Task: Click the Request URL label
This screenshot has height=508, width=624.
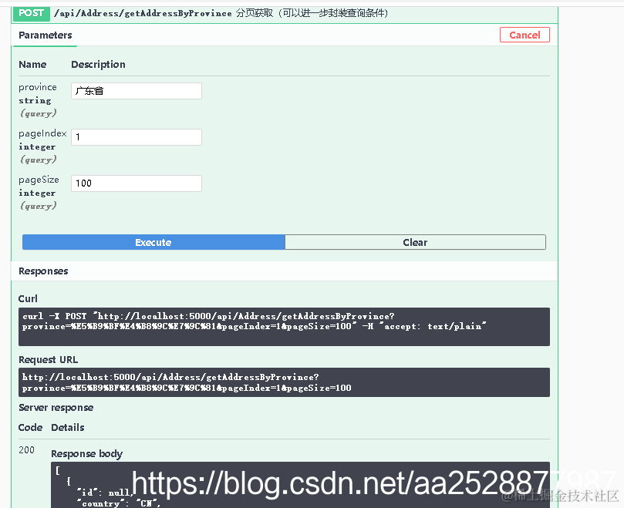Action: (x=48, y=360)
